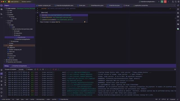Viewport: 180px width, 101px height.
Task: Open the Maven tool window icon
Action: coord(178,20)
